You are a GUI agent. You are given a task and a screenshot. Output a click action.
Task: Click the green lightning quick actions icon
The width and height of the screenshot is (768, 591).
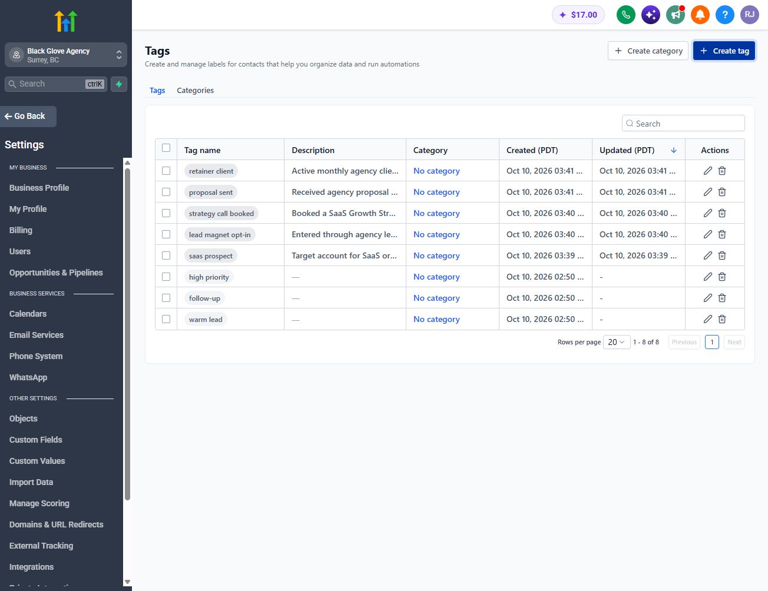(x=119, y=84)
